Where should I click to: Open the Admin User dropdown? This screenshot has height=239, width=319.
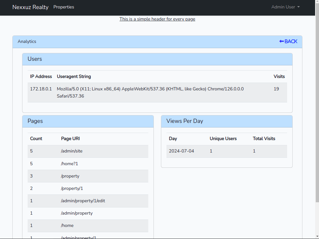[285, 7]
